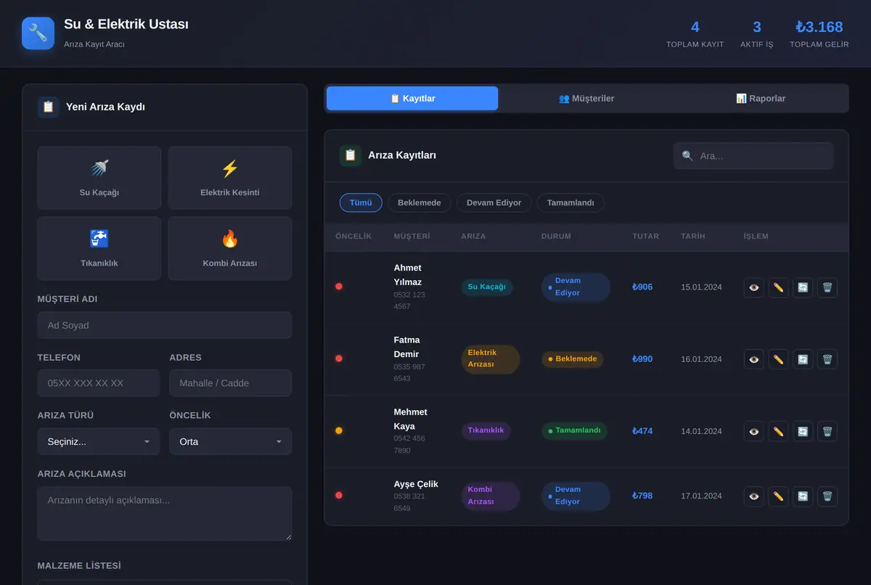
Task: Pick the Tıkanıklık faucet tile
Action: (x=99, y=248)
